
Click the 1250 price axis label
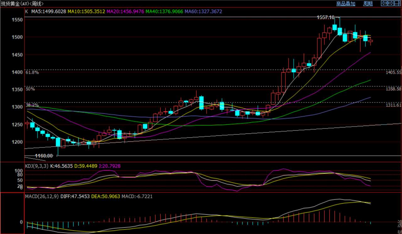(17, 124)
